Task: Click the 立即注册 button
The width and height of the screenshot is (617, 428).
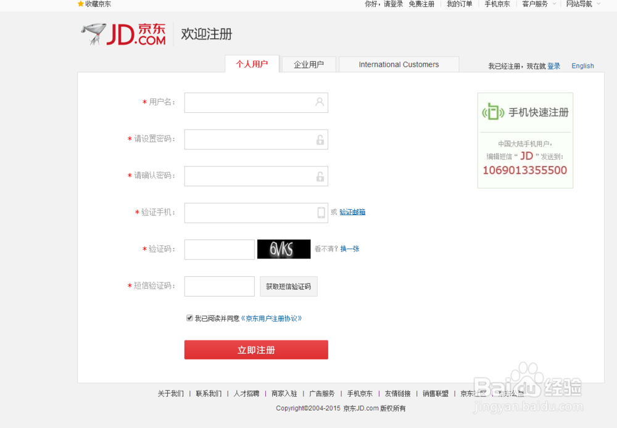Action: 255,349
